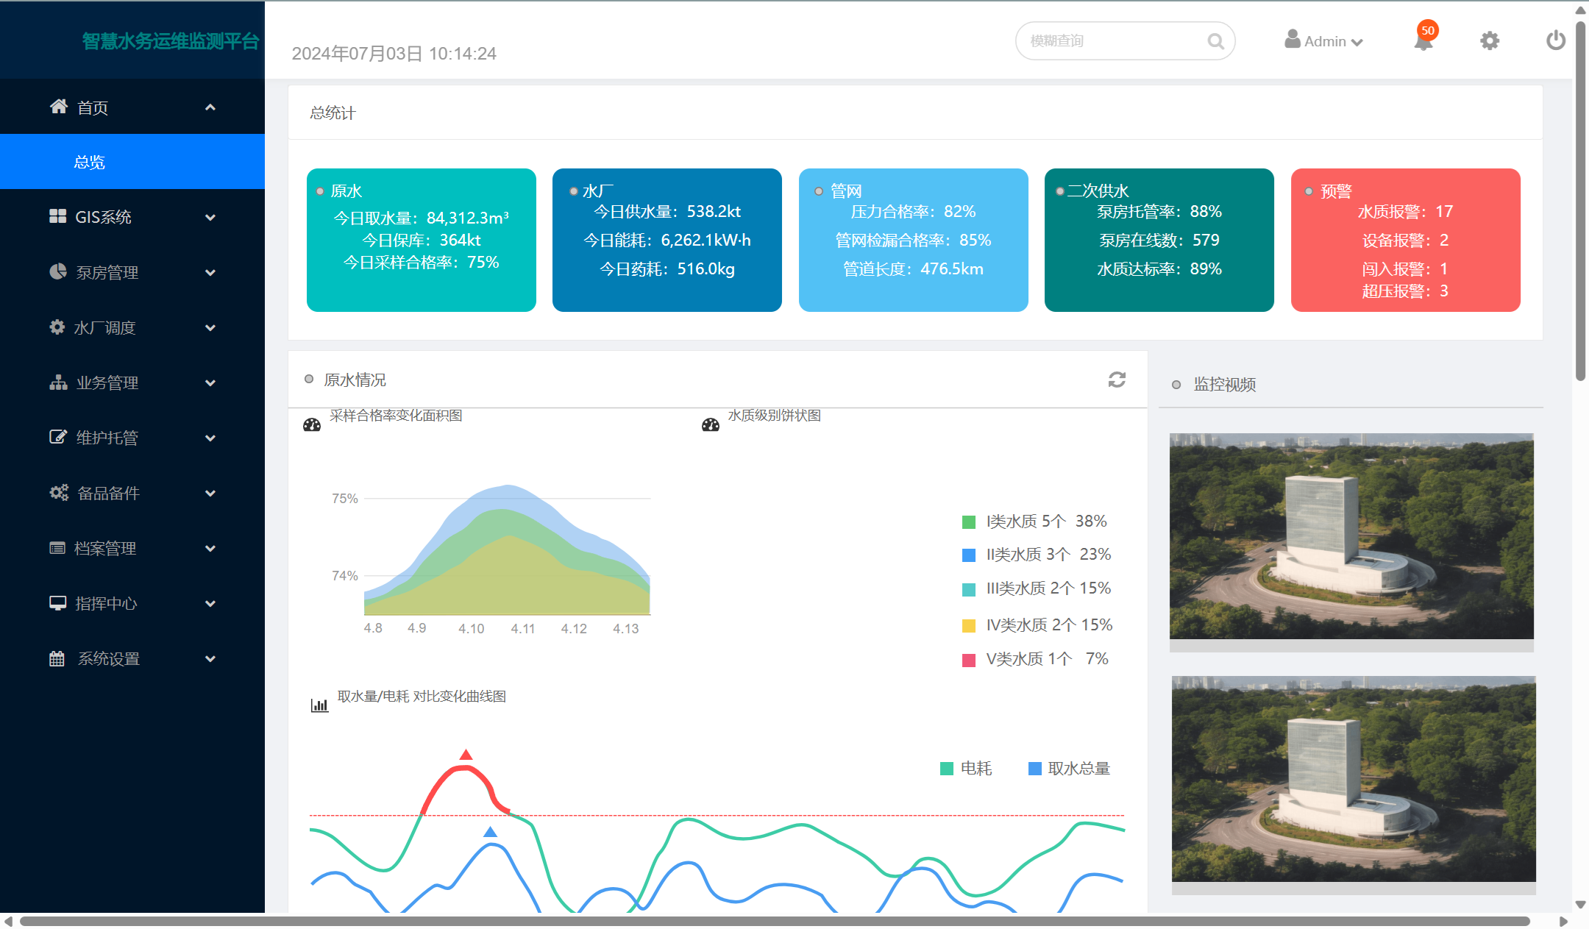1589x929 pixels.
Task: Open settings via the gear icon
Action: 1490,41
